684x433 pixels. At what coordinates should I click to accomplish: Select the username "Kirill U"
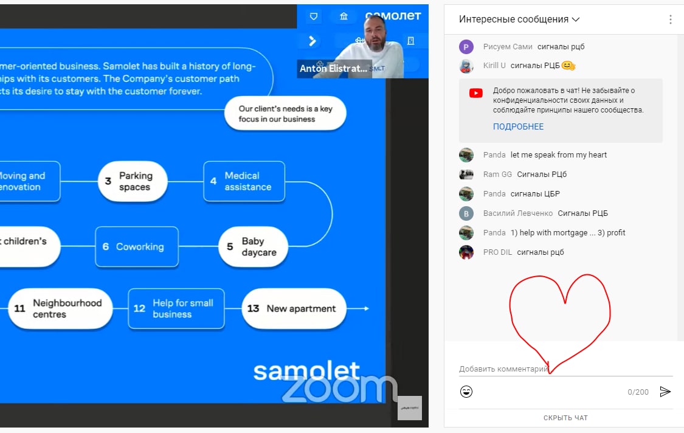pyautogui.click(x=494, y=66)
